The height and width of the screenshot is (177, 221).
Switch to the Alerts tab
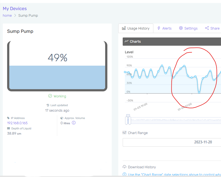(x=164, y=28)
